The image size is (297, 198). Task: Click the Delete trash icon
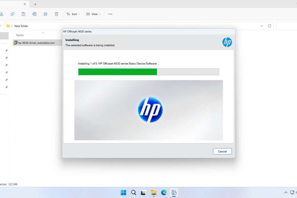click(x=57, y=14)
